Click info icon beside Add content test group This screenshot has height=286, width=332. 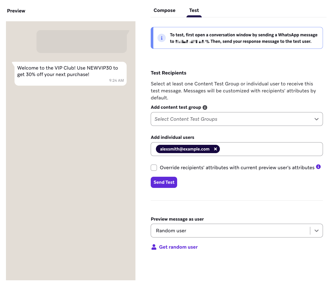pos(205,107)
